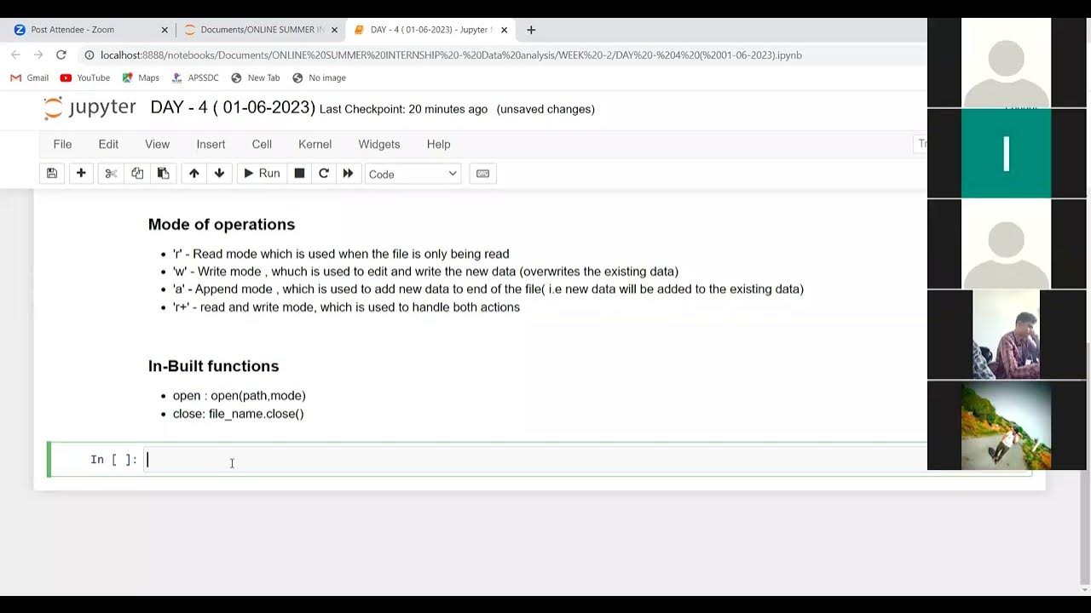Click 'Last Checkpoint: 20 minutes ago' text
The height and width of the screenshot is (613, 1091).
coord(403,109)
